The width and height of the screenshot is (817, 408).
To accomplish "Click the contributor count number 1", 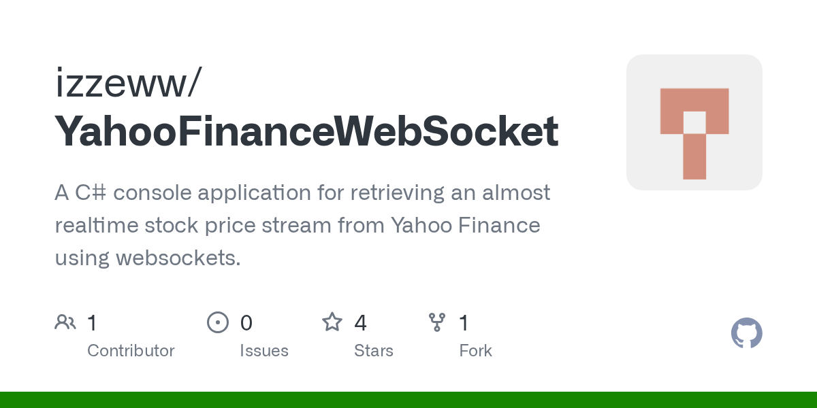I will click(92, 323).
